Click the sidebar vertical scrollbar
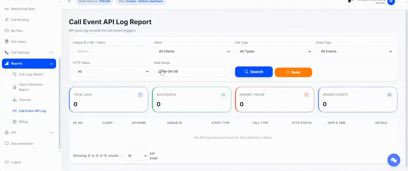 59,103
